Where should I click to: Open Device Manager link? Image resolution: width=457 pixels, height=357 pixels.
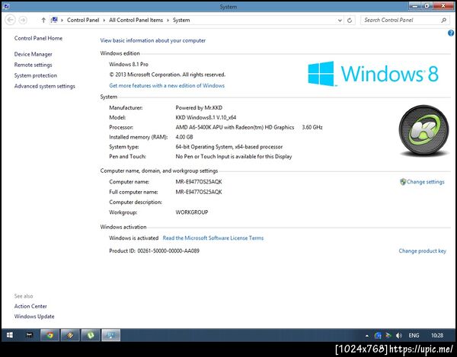click(x=34, y=54)
